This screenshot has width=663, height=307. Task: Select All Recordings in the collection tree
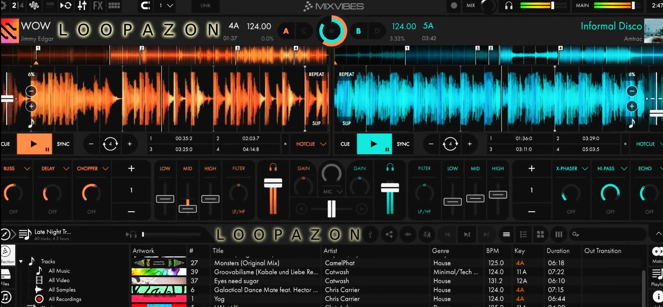(65, 299)
